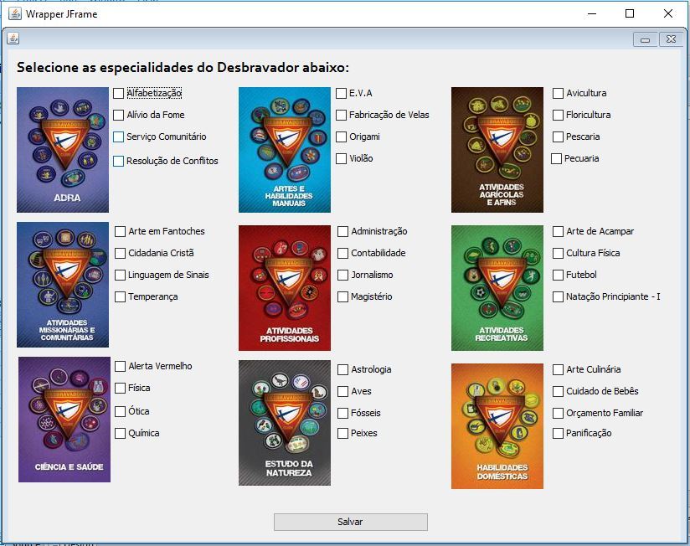Check the Alfabetização checkbox

[118, 93]
